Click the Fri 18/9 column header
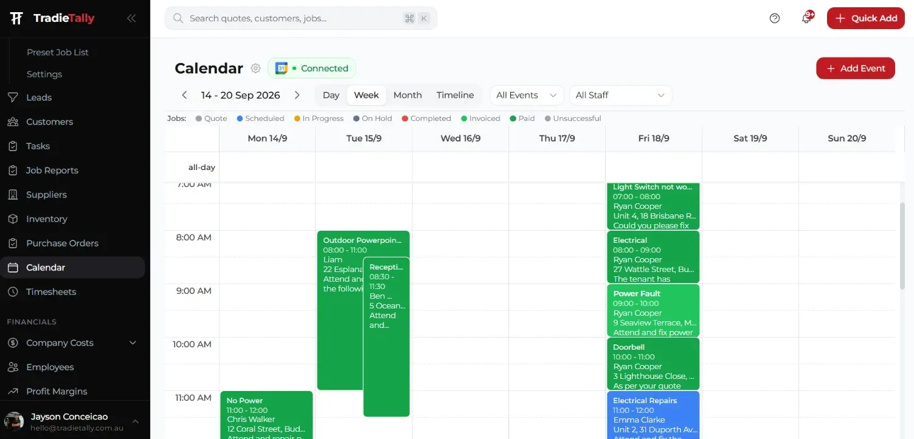The height and width of the screenshot is (439, 914). [x=654, y=138]
